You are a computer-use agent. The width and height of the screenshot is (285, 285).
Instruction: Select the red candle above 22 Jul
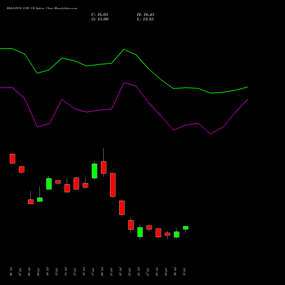point(122,207)
